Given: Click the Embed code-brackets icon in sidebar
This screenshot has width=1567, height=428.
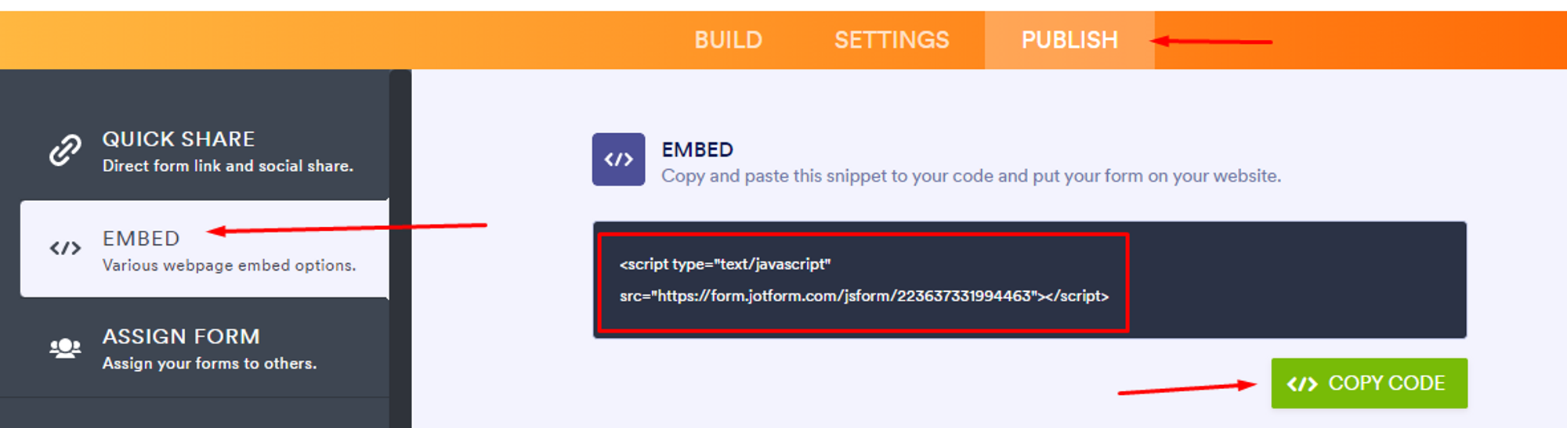Looking at the screenshot, I should [65, 249].
